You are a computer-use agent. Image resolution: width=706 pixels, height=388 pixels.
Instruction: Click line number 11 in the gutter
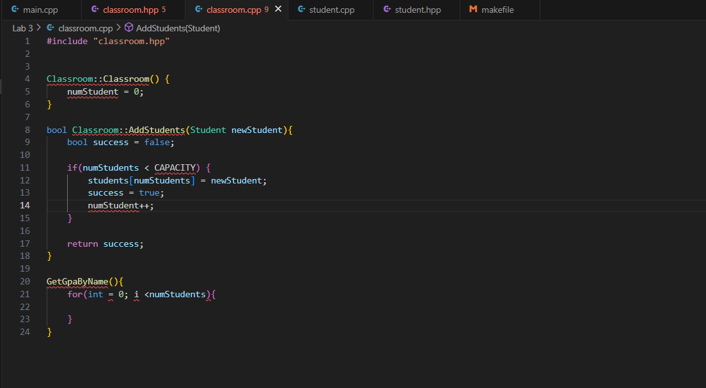point(25,167)
